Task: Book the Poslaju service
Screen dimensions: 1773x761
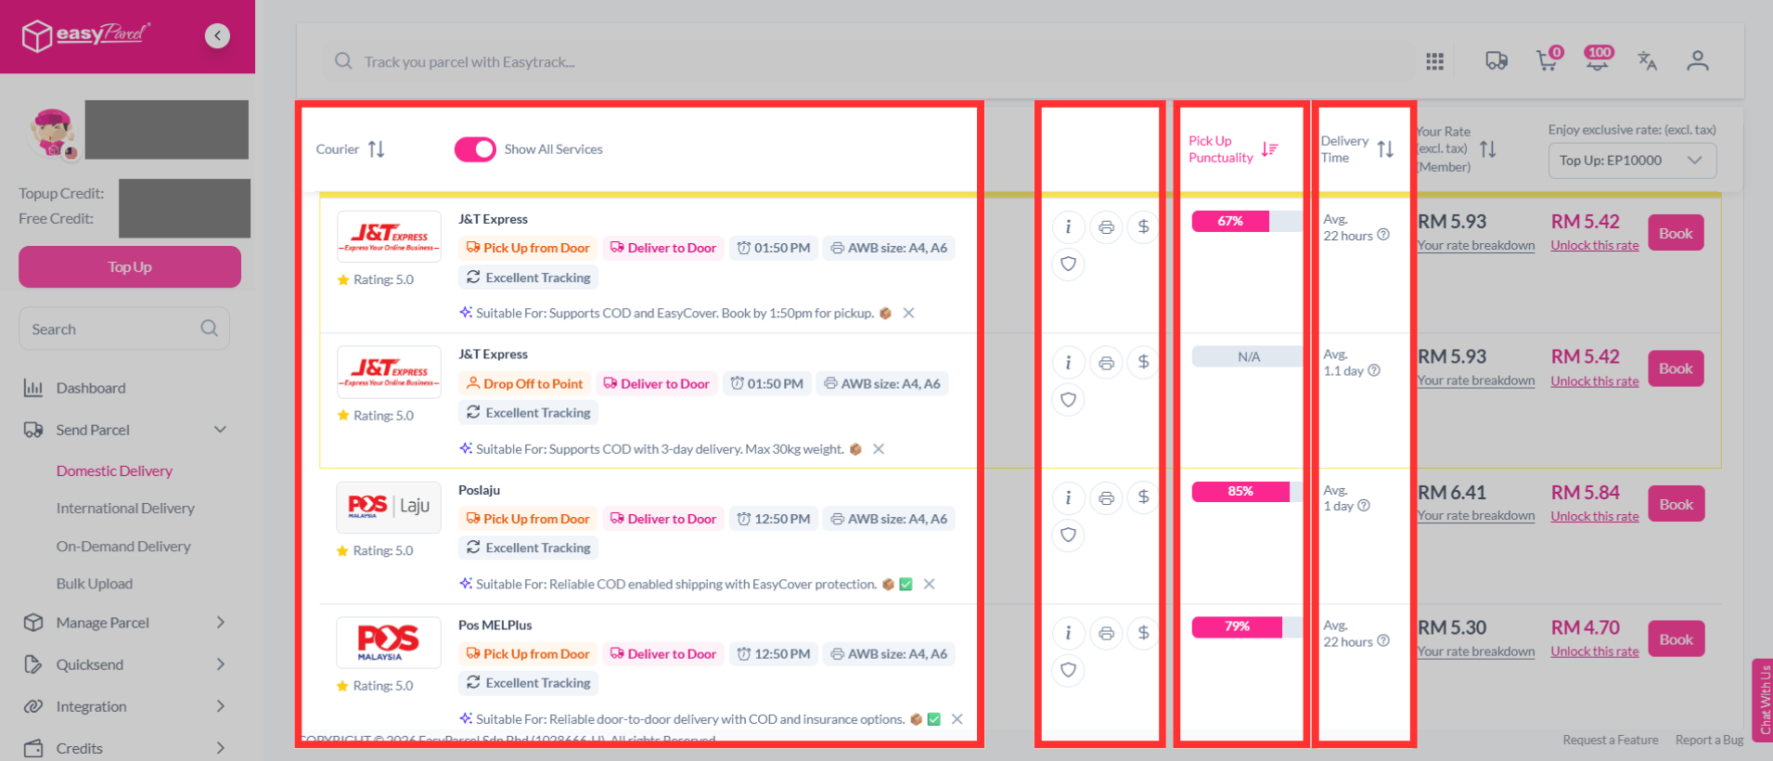Action: [x=1676, y=504]
